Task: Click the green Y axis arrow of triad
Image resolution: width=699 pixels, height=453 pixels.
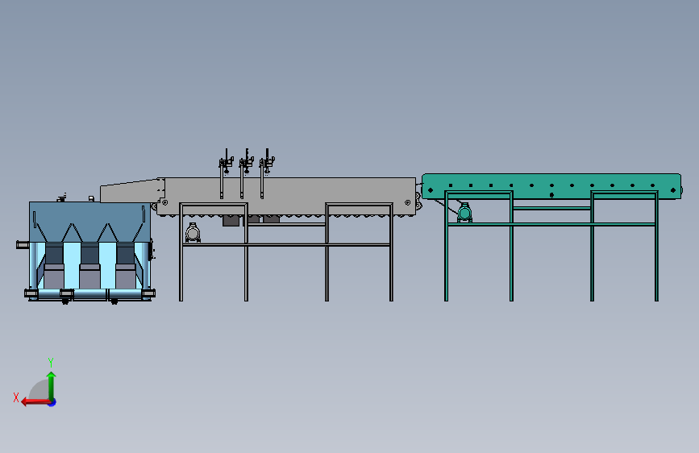Action: (x=52, y=385)
